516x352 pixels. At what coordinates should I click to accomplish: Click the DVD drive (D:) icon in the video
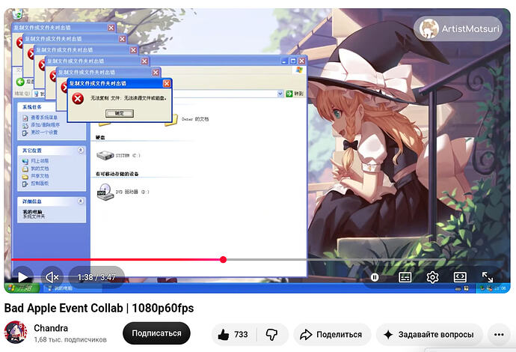[105, 192]
